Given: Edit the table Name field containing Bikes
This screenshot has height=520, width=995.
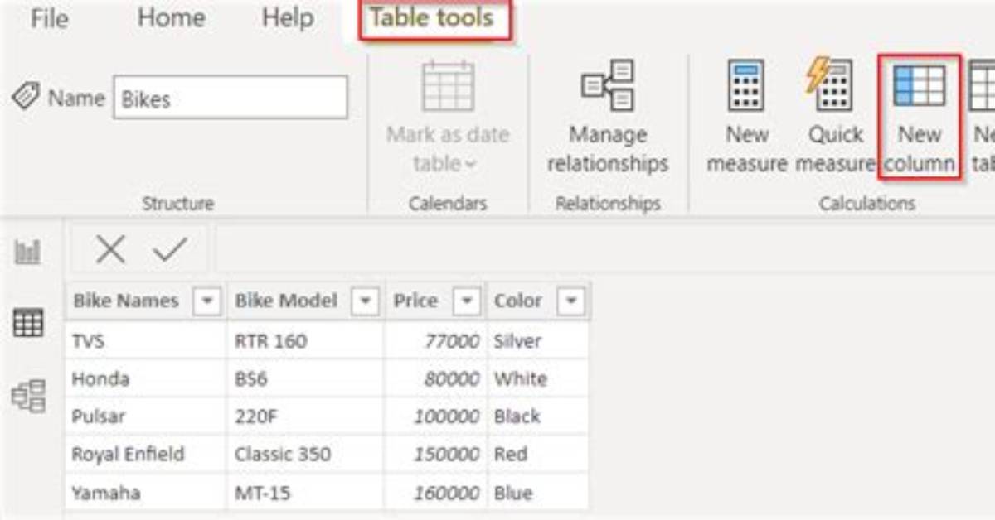Looking at the screenshot, I should [x=231, y=98].
